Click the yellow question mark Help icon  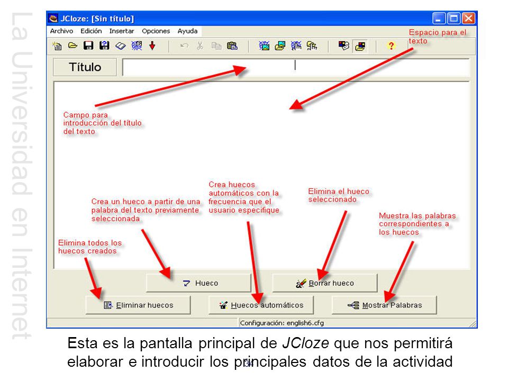392,46
